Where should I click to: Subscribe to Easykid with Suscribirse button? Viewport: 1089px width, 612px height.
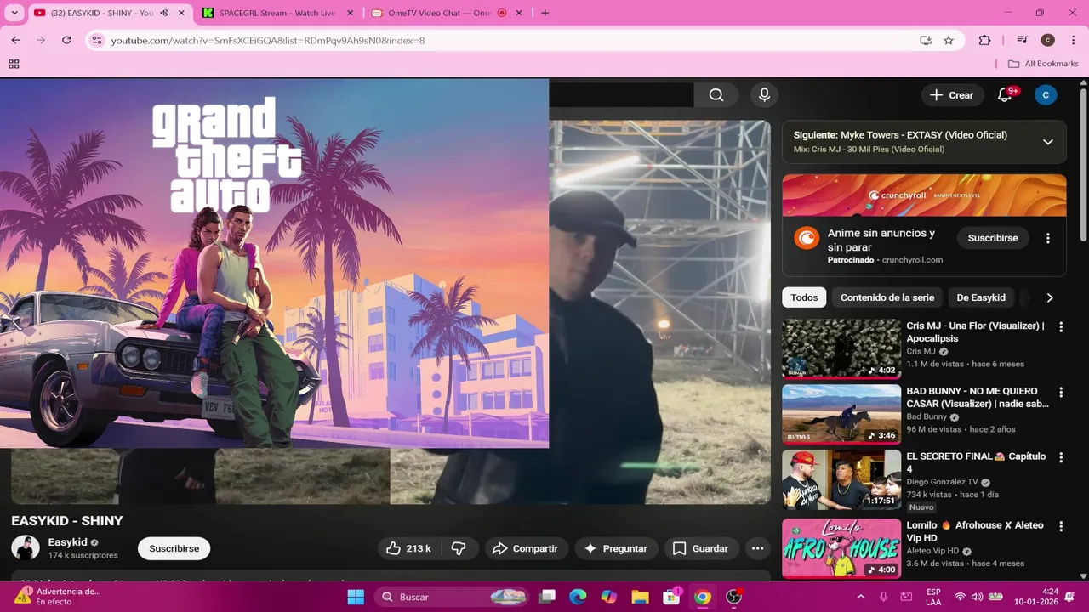174,548
